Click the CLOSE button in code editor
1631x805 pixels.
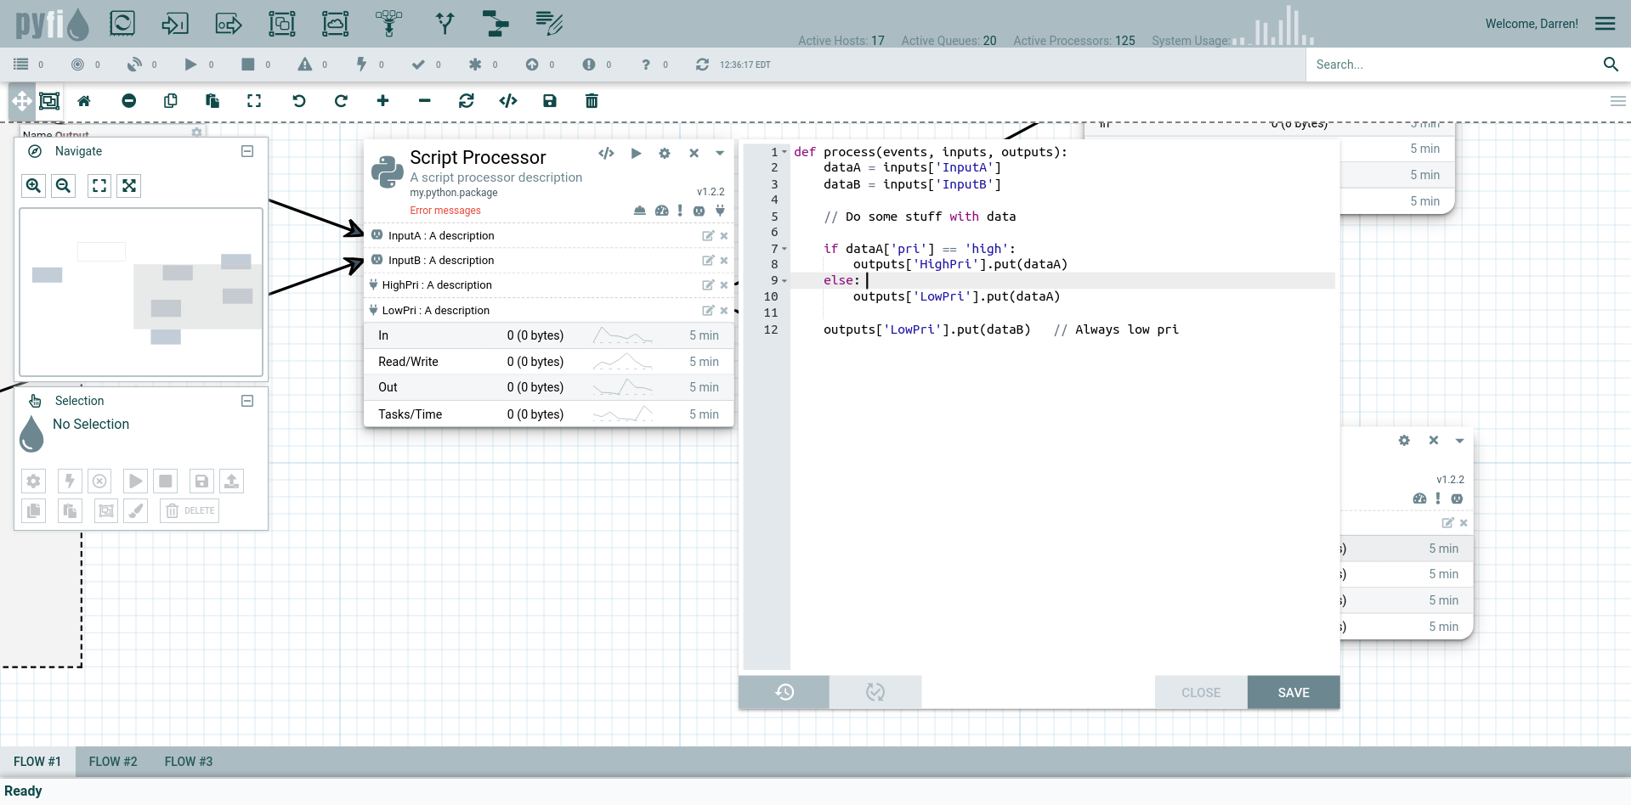point(1201,692)
